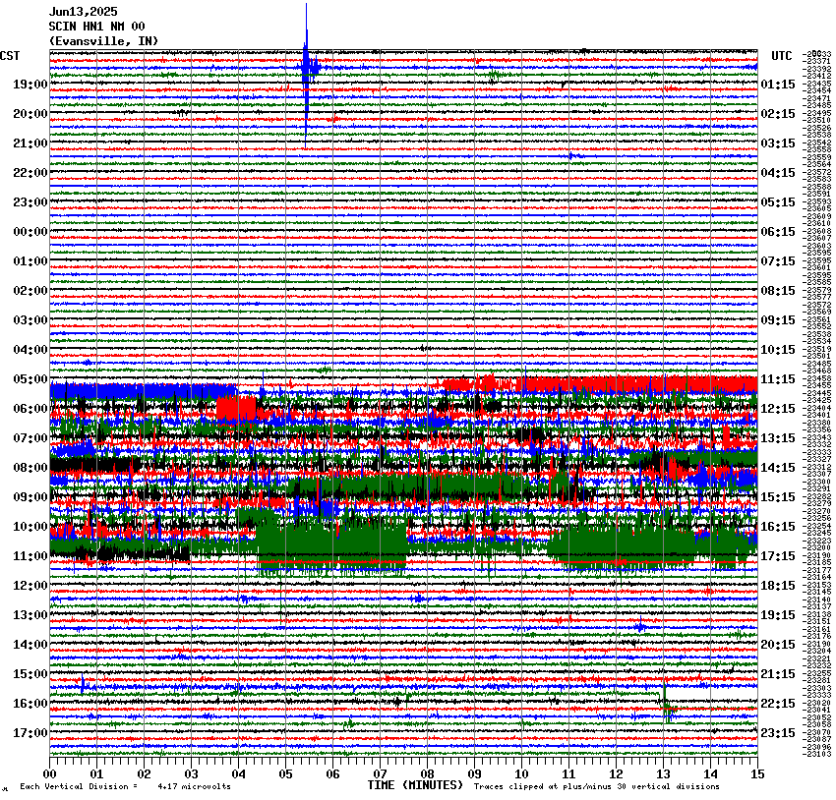Click the 16:15 UTC time label
The image size is (836, 800).
778,527
